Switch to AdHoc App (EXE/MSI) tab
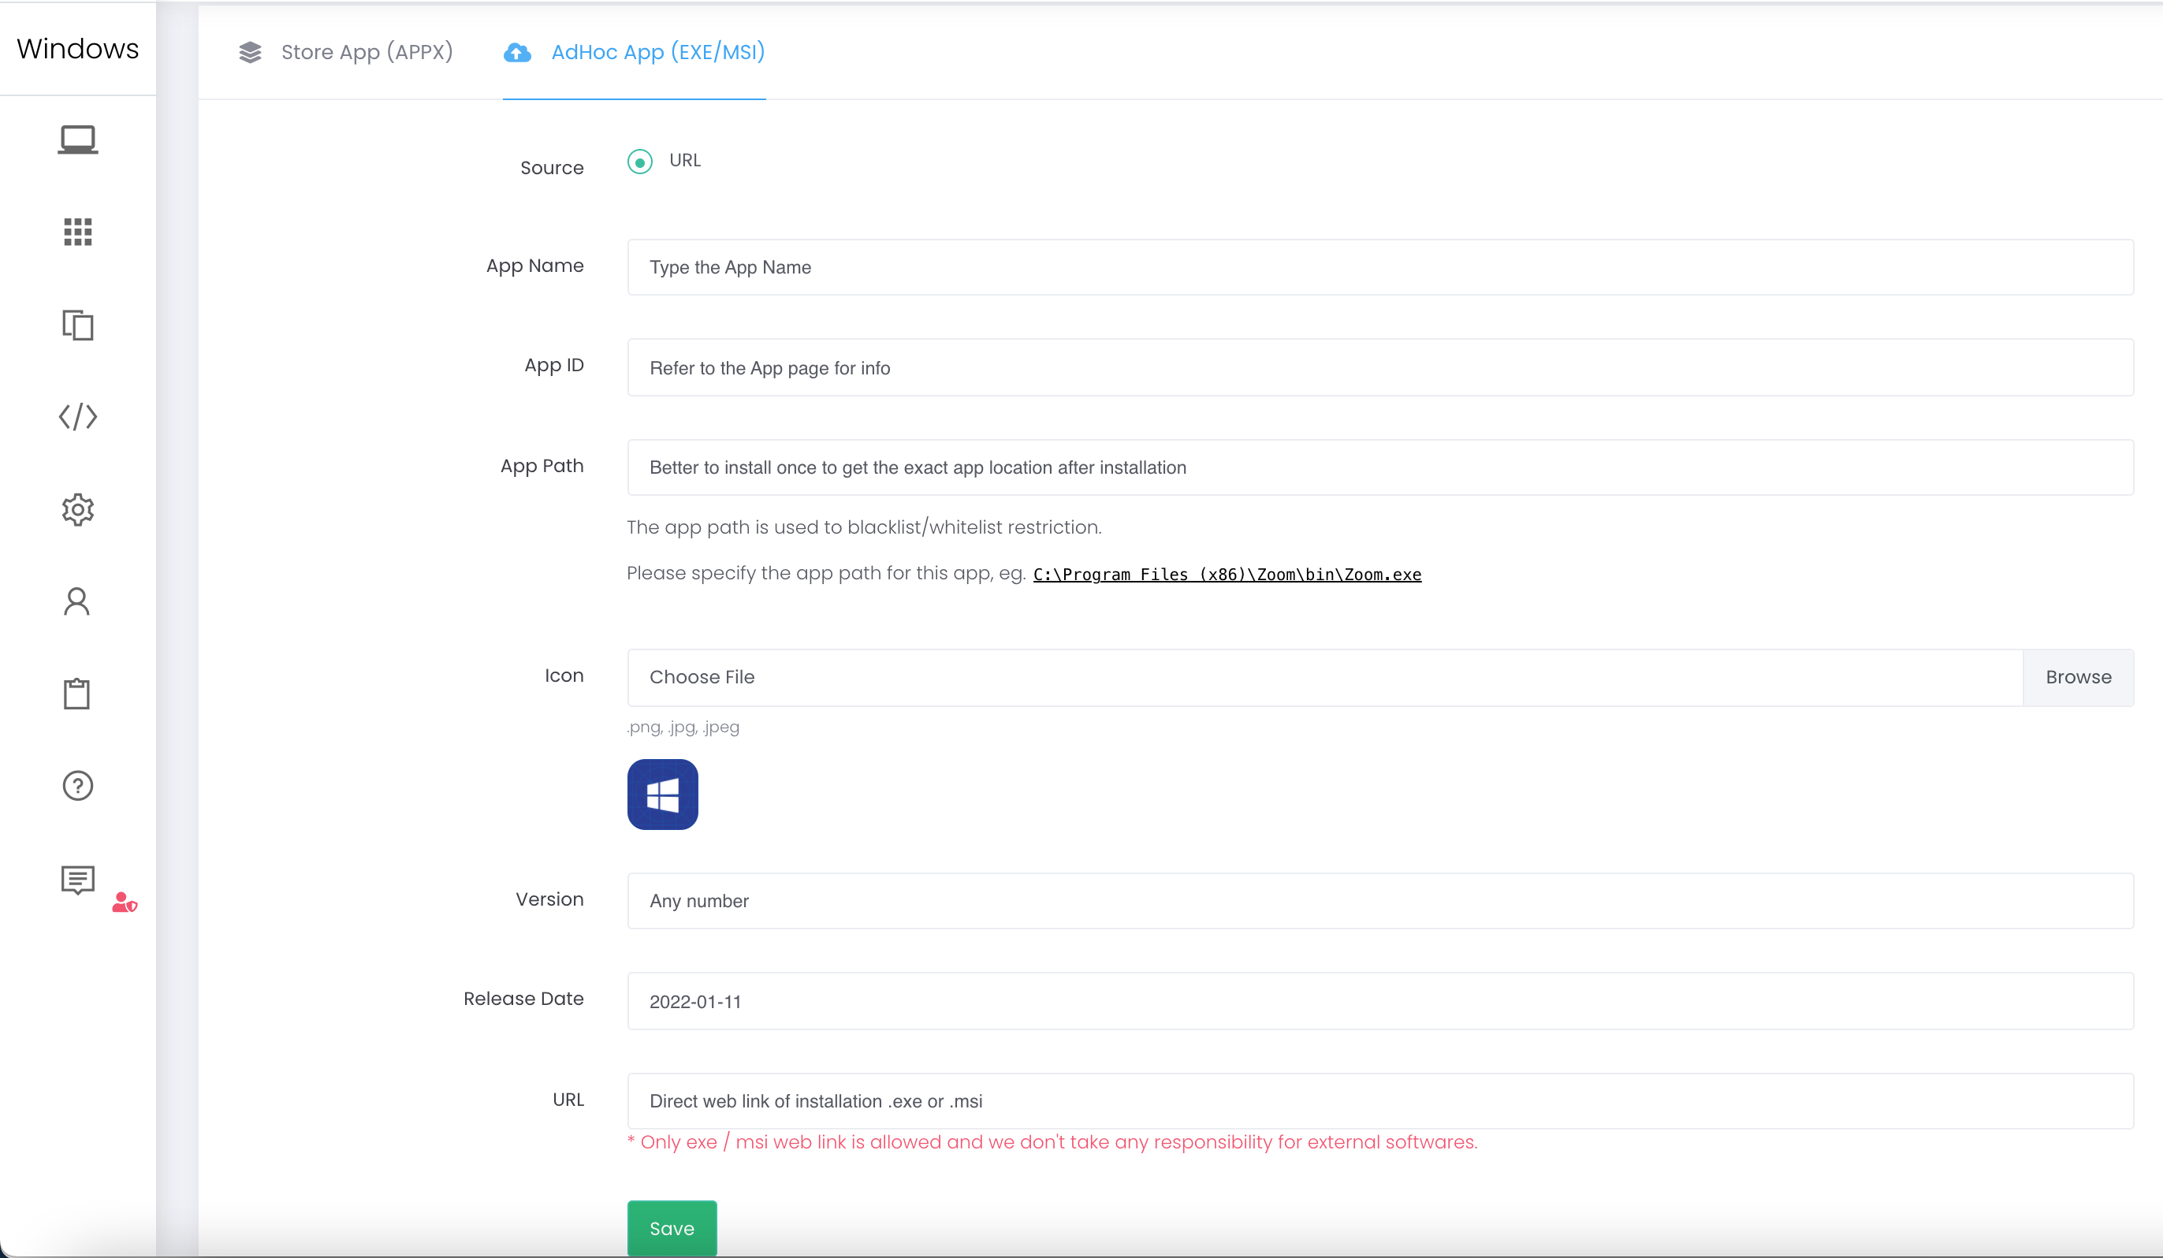The height and width of the screenshot is (1258, 2163). (635, 52)
